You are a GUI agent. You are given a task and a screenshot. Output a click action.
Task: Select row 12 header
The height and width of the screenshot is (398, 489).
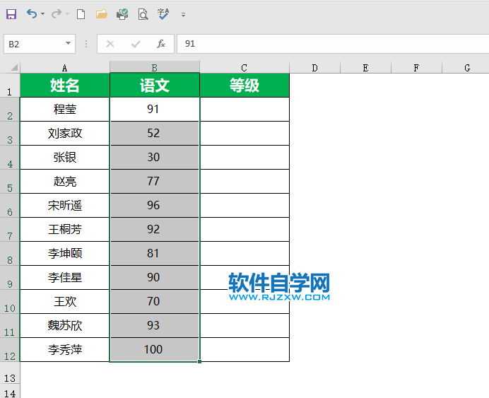[x=10, y=350]
